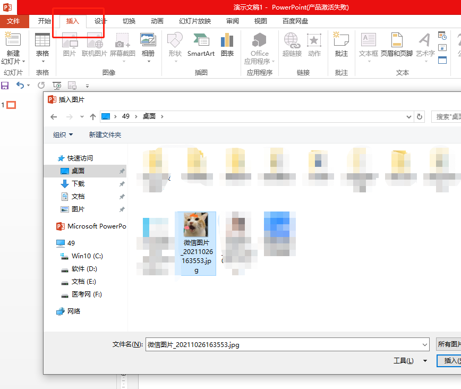Open the Table (表格) insert icon
Viewport: 461px width, 389px height.
pos(42,40)
